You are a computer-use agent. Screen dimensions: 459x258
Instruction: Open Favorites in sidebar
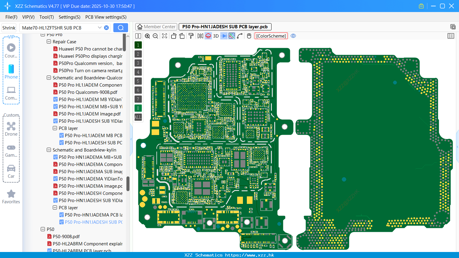point(11,197)
